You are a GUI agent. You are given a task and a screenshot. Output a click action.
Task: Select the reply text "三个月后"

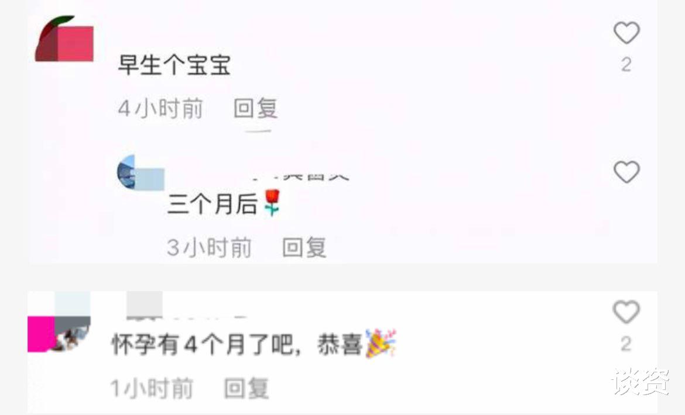[212, 203]
